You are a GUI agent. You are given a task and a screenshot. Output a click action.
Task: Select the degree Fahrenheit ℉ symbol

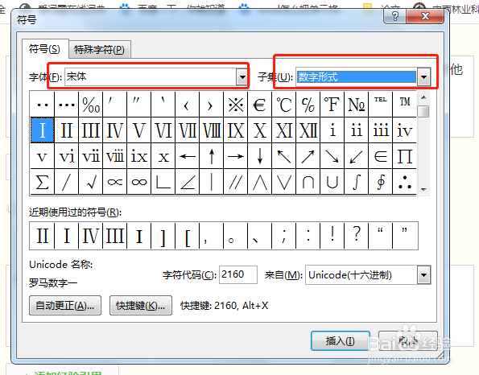point(332,105)
